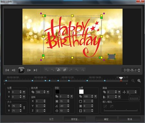Click the timeline scroll left arrow
Screen dimensions: 145x123
click(x=5, y=84)
